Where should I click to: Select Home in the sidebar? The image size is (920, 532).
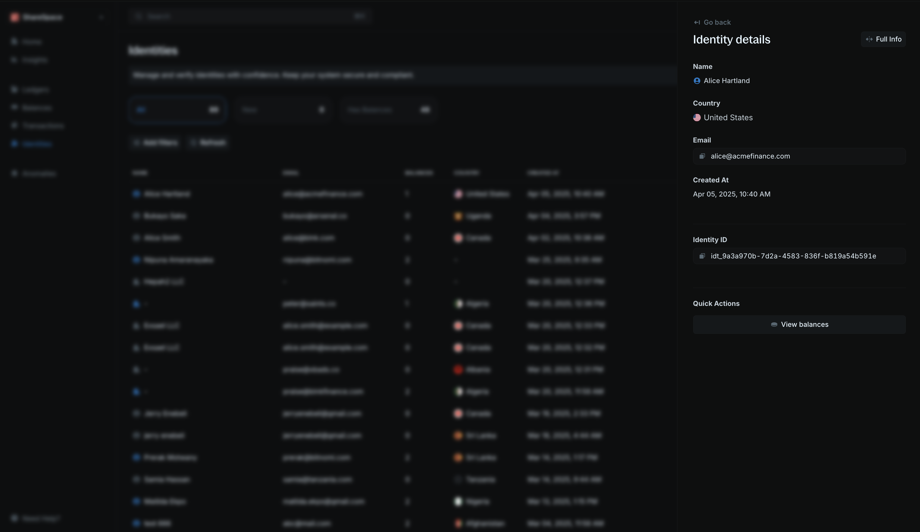pos(14,41)
